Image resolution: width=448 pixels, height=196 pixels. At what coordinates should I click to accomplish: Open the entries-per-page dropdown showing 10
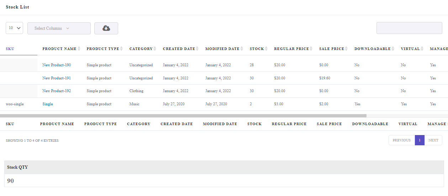click(14, 28)
